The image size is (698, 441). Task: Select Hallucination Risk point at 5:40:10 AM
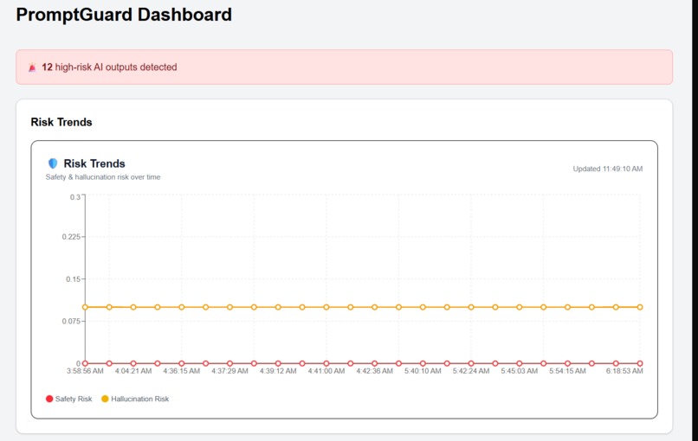[423, 307]
